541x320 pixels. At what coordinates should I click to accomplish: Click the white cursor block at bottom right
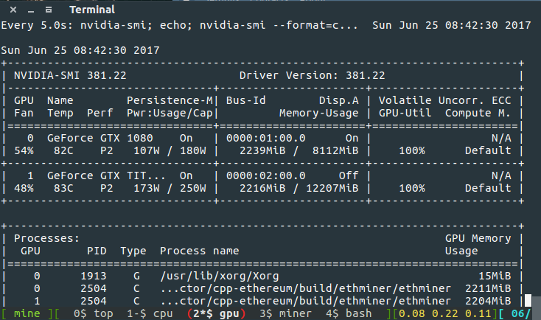point(528,301)
